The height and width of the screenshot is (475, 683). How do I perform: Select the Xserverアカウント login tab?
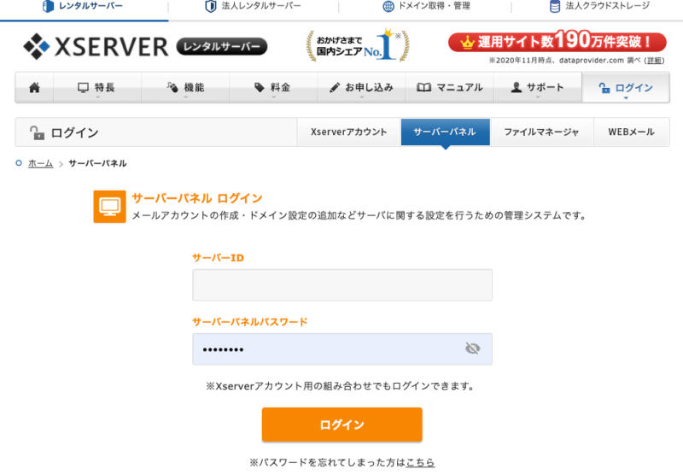coord(348,132)
